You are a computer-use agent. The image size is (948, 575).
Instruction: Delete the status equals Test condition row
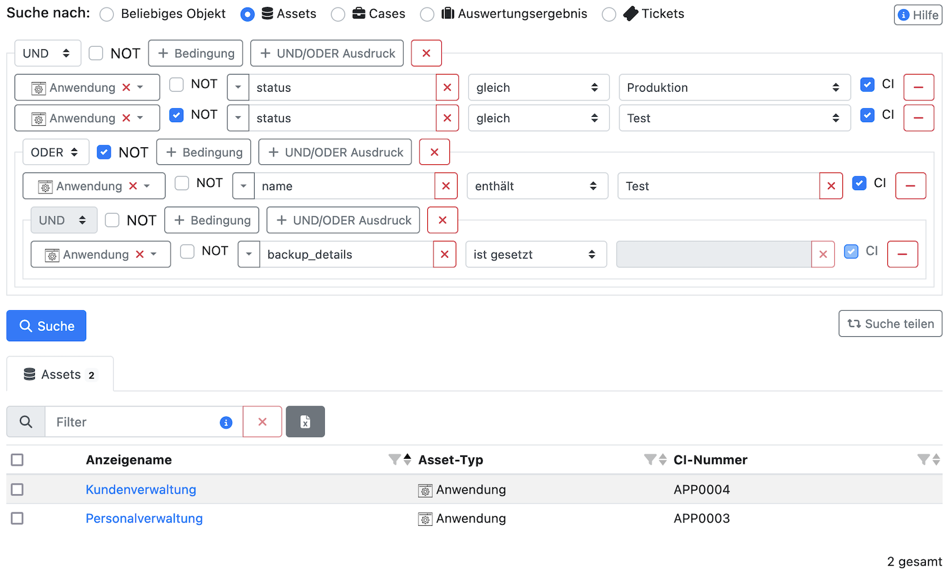(918, 118)
